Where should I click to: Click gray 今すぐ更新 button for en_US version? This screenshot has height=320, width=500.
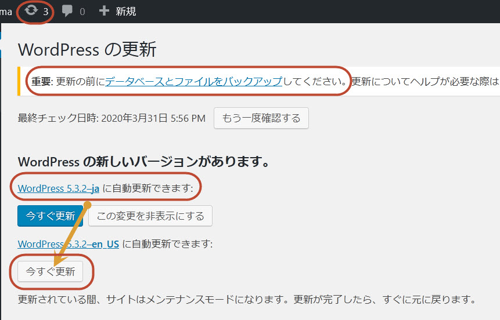[x=50, y=272]
